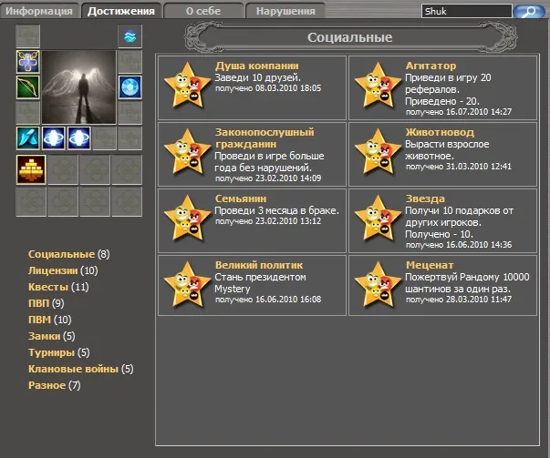Click the text Проведи 3 месяца в браке
550x458 pixels.
276,211
